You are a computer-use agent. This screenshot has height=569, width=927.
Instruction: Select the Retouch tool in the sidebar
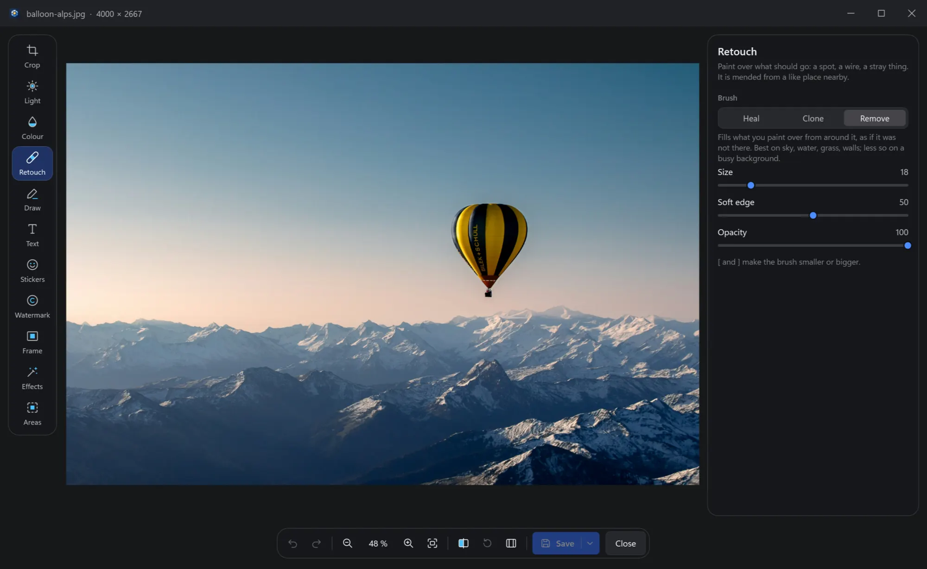(32, 163)
